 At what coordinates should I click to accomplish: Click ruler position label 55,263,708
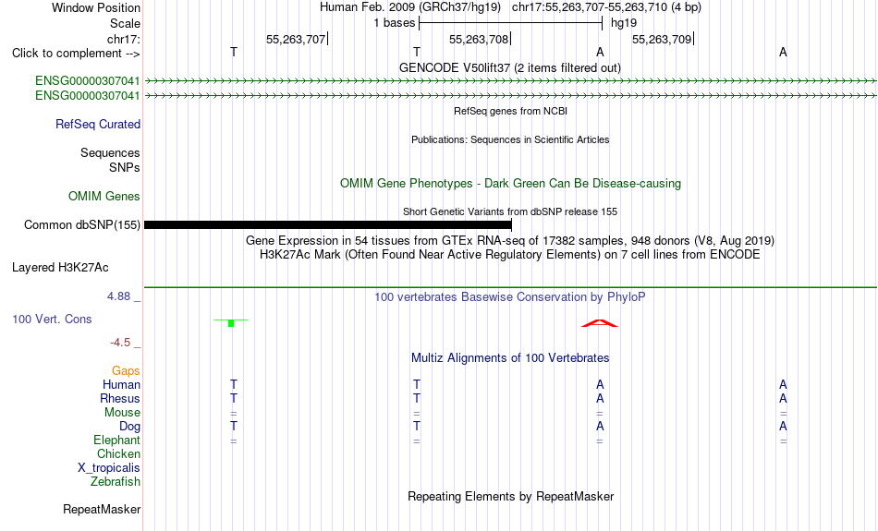(x=479, y=39)
